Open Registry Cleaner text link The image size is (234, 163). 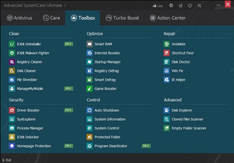click(x=30, y=62)
